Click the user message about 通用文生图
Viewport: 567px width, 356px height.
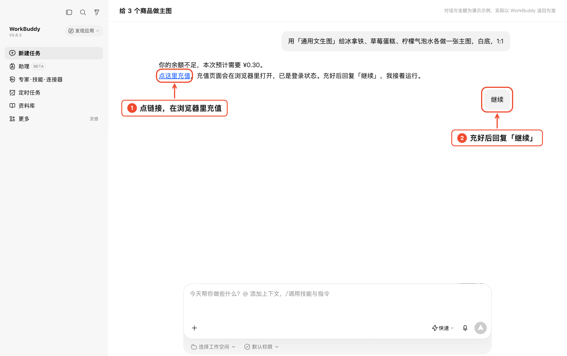pos(396,41)
